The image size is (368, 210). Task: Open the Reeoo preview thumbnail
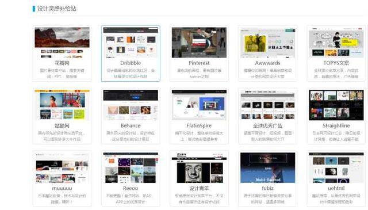tap(131, 168)
